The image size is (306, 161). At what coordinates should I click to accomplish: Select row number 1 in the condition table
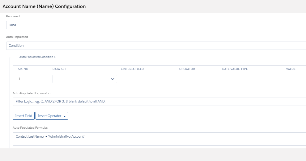pyautogui.click(x=19, y=79)
